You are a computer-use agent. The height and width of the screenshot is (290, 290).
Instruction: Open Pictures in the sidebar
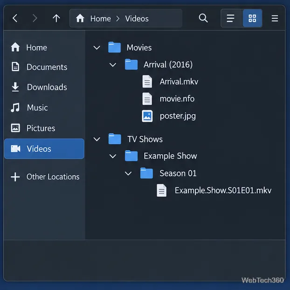pyautogui.click(x=44, y=128)
